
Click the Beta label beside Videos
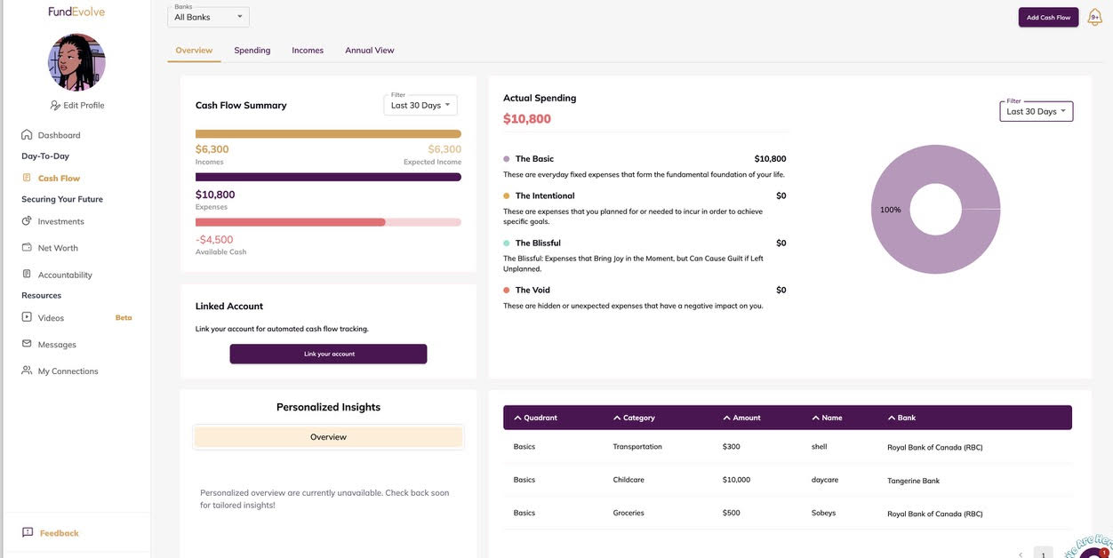124,317
